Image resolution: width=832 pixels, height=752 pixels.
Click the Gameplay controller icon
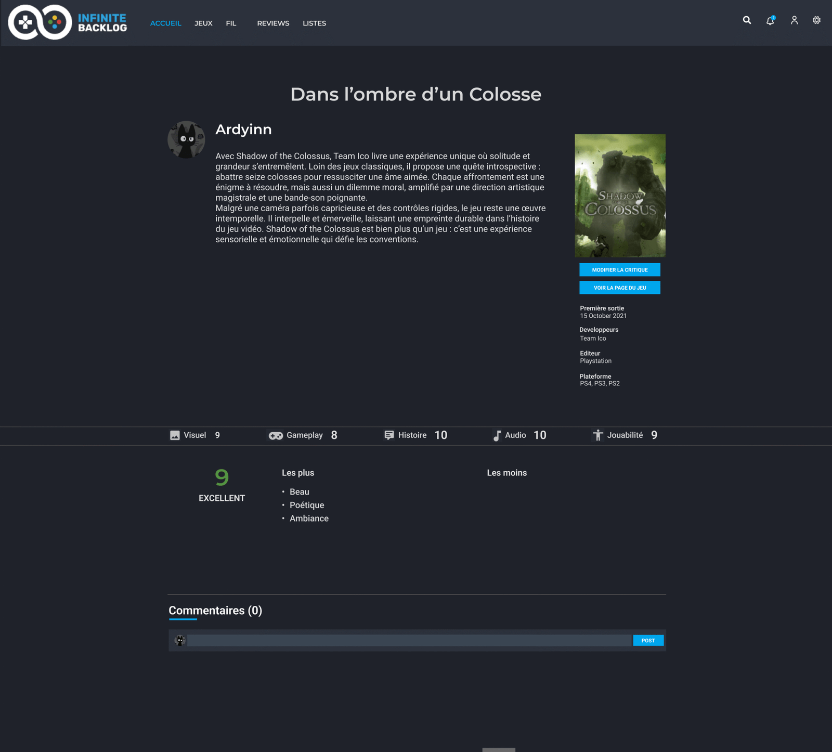(276, 435)
